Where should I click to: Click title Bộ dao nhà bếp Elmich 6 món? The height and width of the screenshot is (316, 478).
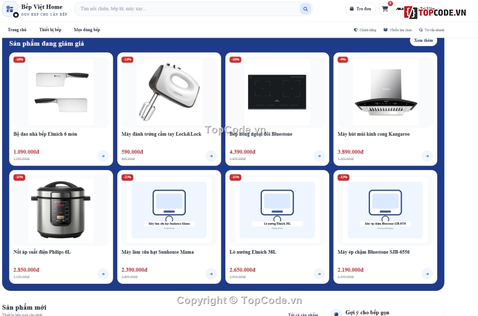[45, 134]
